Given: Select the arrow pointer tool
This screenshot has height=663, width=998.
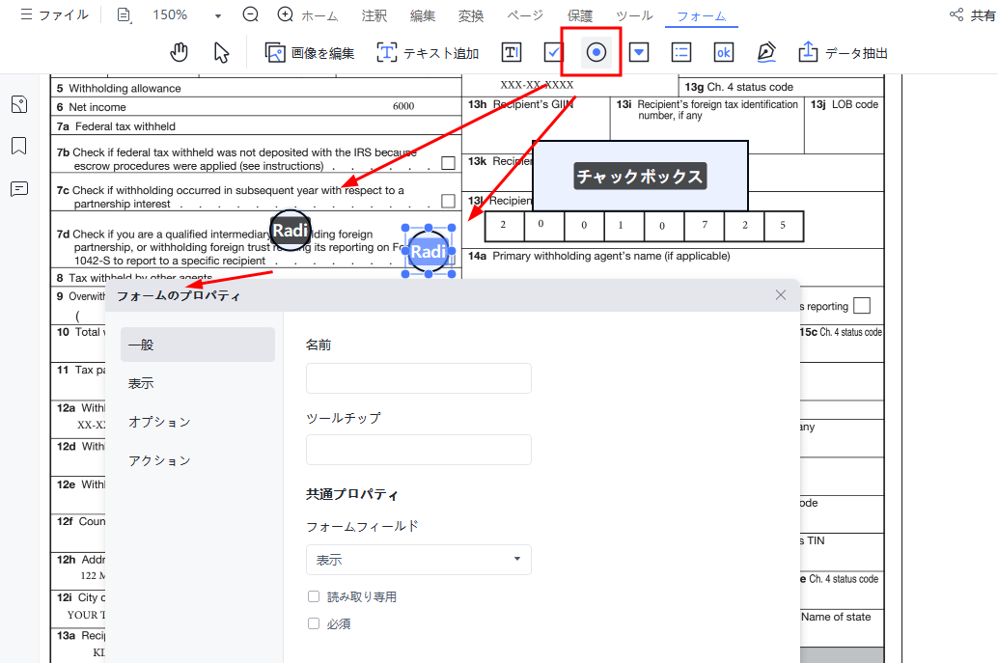Looking at the screenshot, I should tap(221, 53).
